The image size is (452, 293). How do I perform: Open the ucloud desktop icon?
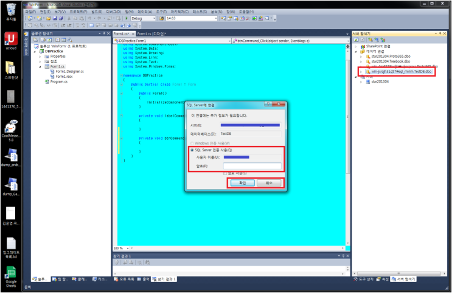coord(10,41)
